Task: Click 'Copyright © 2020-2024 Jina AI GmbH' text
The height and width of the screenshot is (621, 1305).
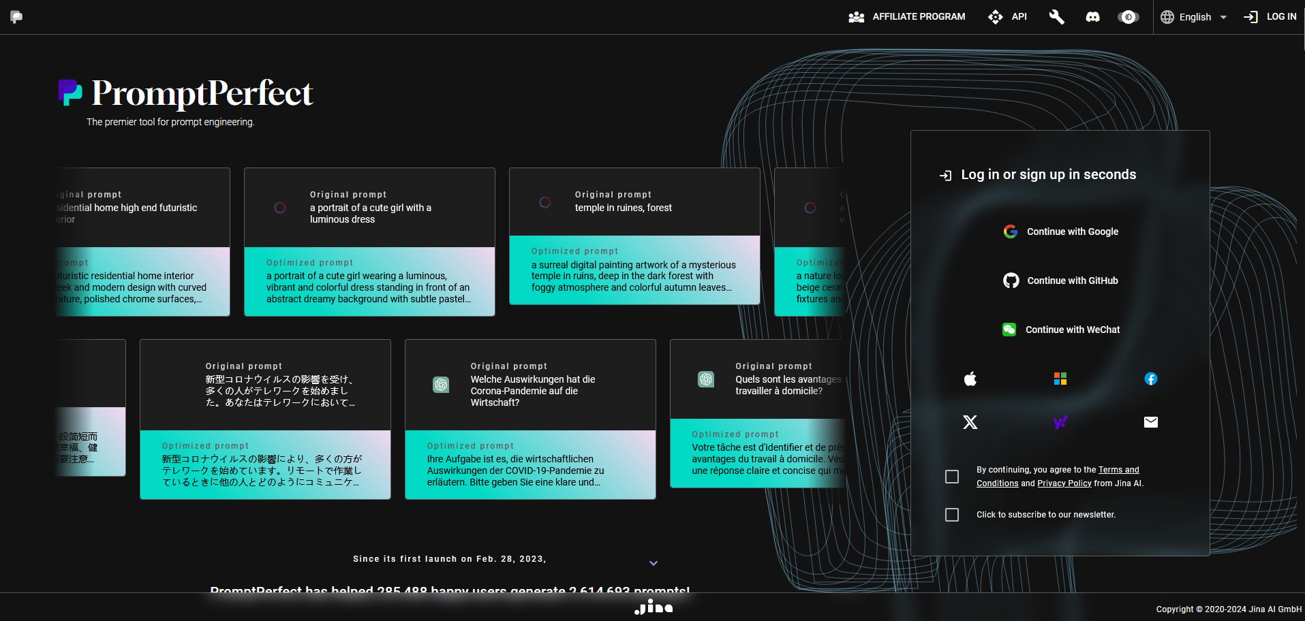Action: (x=1229, y=609)
